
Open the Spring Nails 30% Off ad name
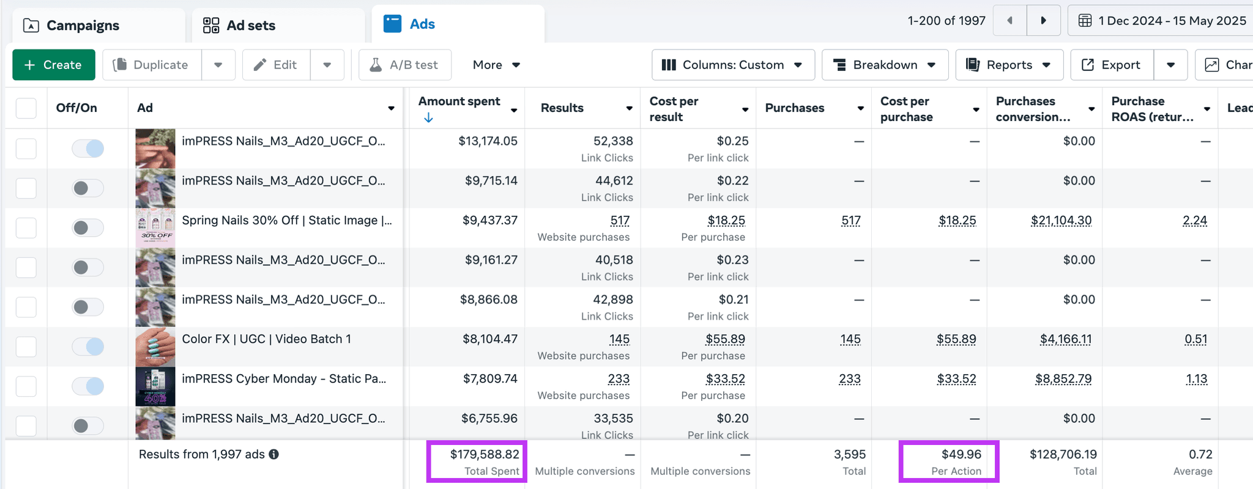[287, 220]
